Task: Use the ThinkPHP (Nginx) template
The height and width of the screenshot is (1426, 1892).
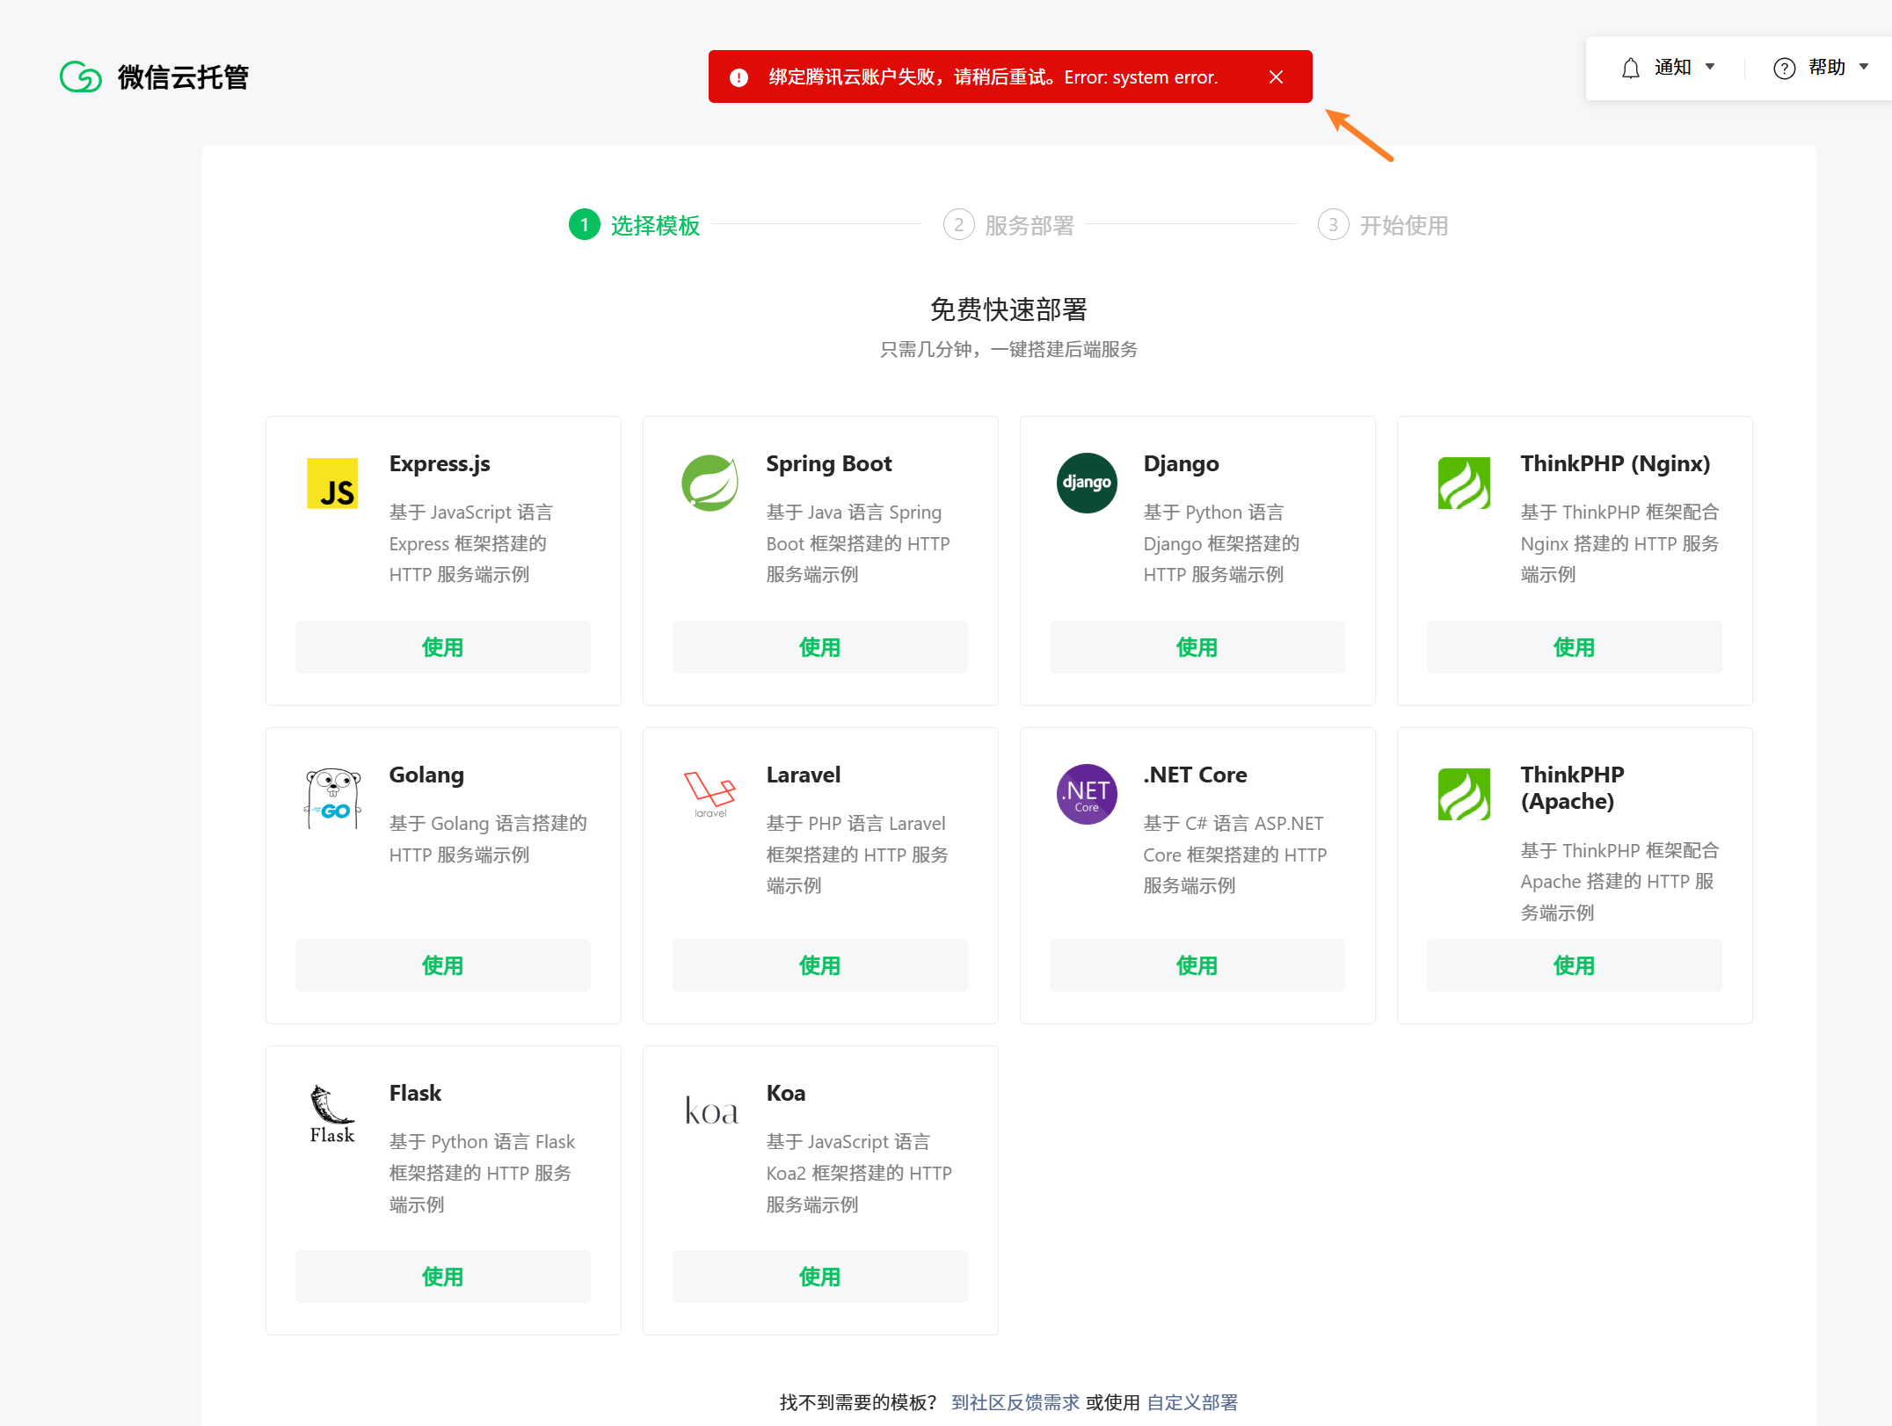Action: [x=1575, y=647]
